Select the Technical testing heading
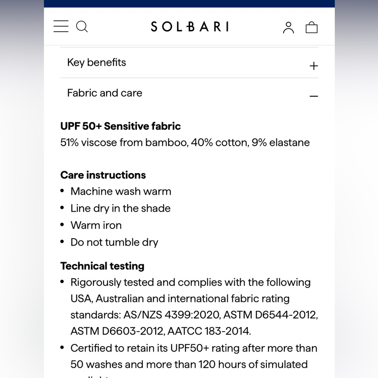This screenshot has height=378, width=378. [102, 266]
